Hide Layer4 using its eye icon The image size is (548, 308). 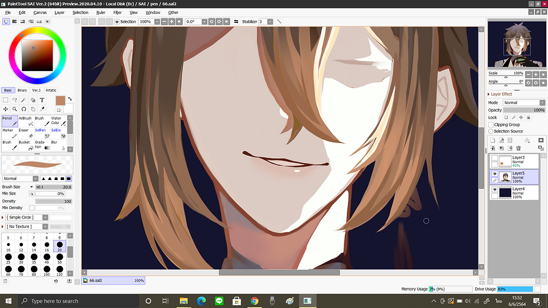[494, 189]
